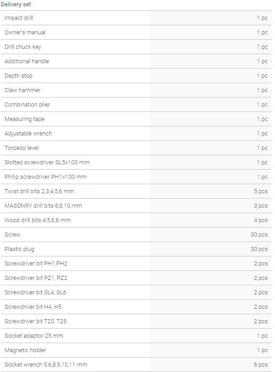Image resolution: width=275 pixels, height=372 pixels.
Task: Select the "MASONRY drill bits 6,8,10 mm" label
Action: coord(43,206)
